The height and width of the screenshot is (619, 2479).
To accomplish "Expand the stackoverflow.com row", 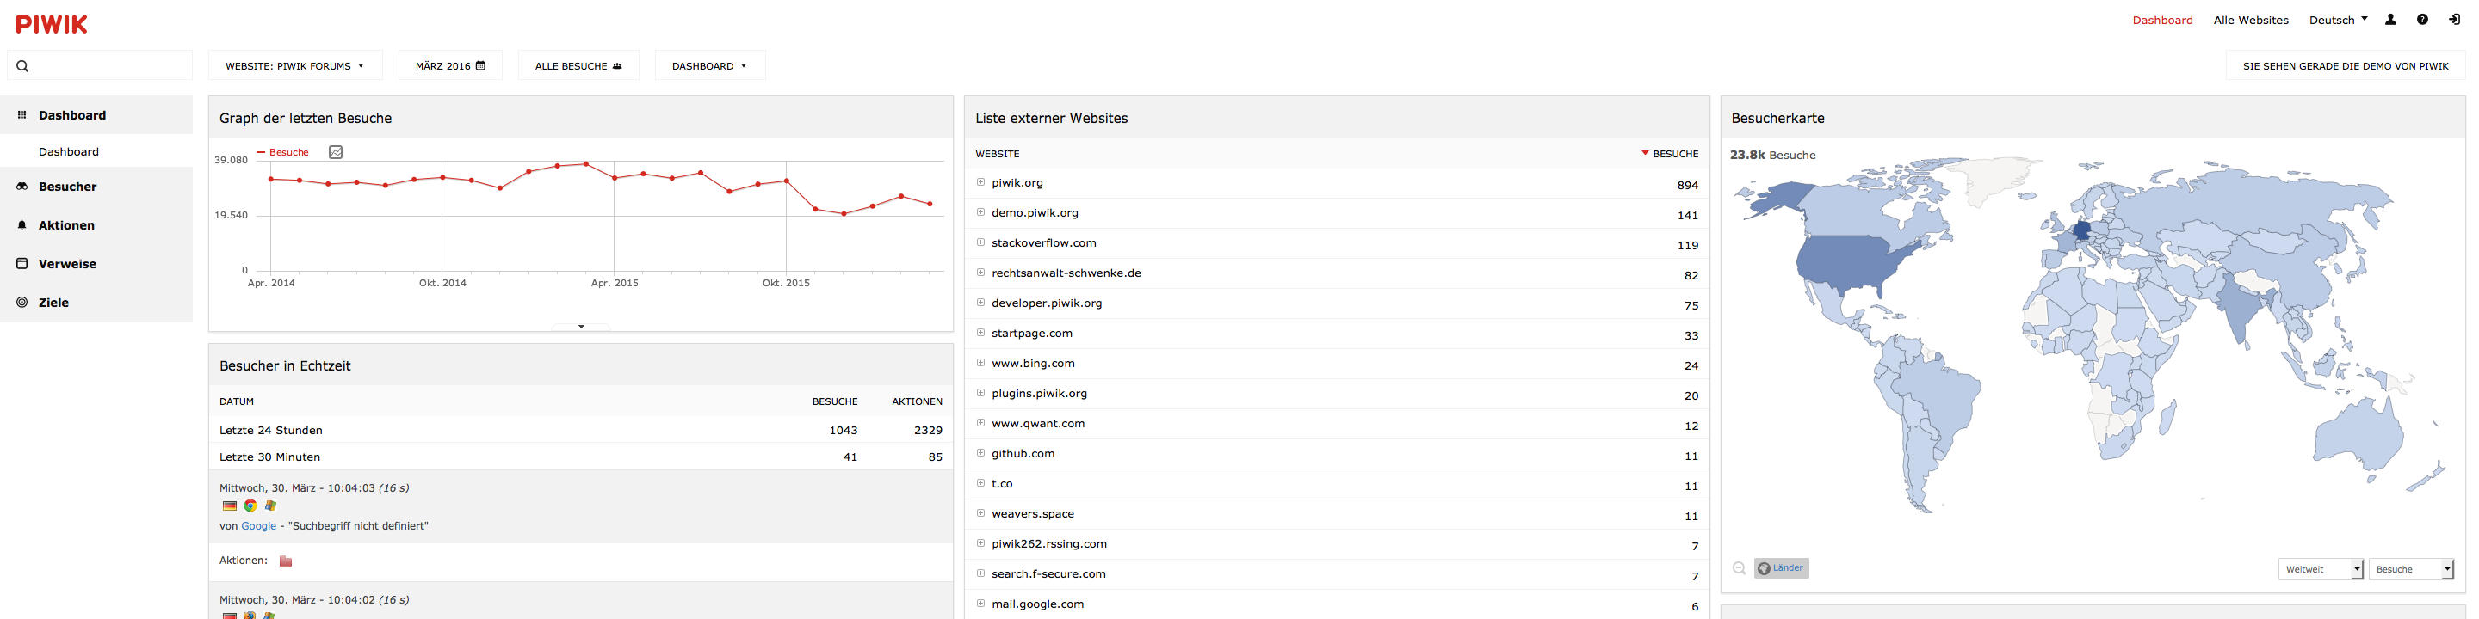I will (980, 242).
